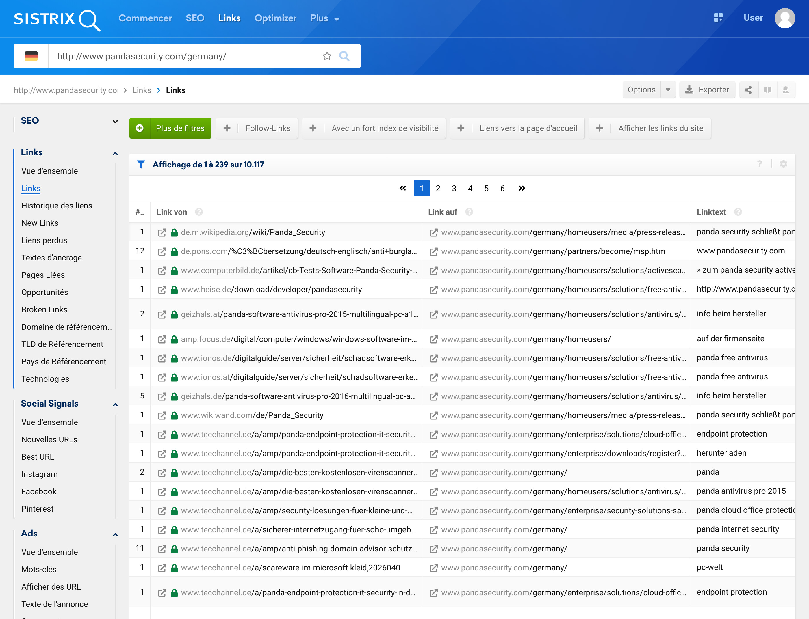This screenshot has width=809, height=619.
Task: Click the pandasecurity breadcrumb link
Action: point(66,90)
